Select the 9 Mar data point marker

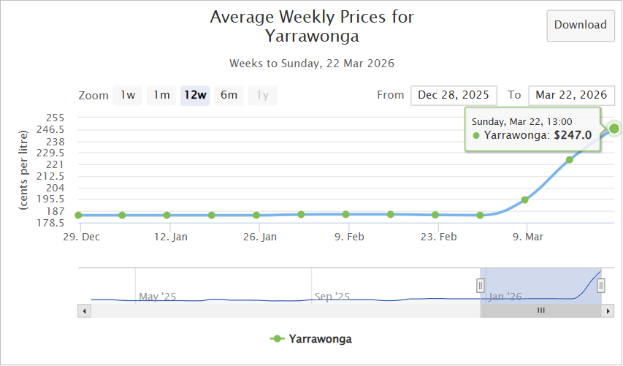point(524,199)
